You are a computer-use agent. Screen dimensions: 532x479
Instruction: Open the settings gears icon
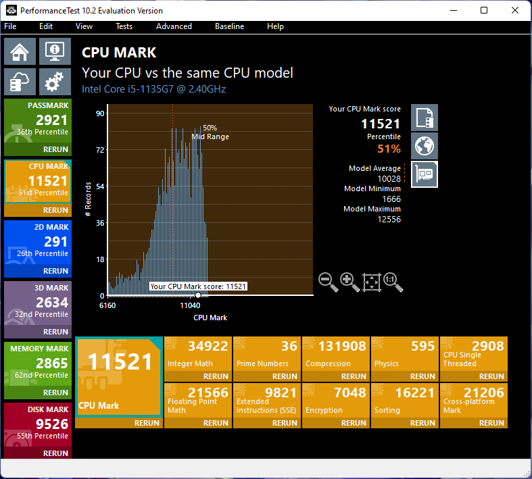[55, 82]
